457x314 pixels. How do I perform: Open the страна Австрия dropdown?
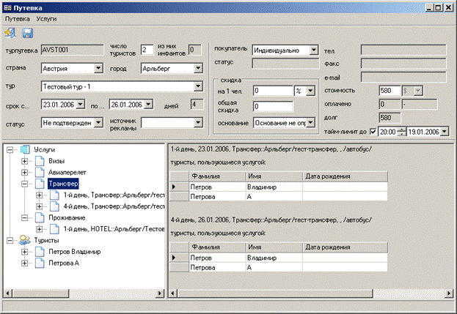tap(98, 68)
